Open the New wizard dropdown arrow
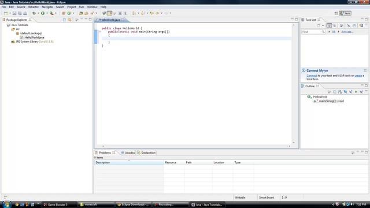This screenshot has width=370, height=208. [10, 13]
